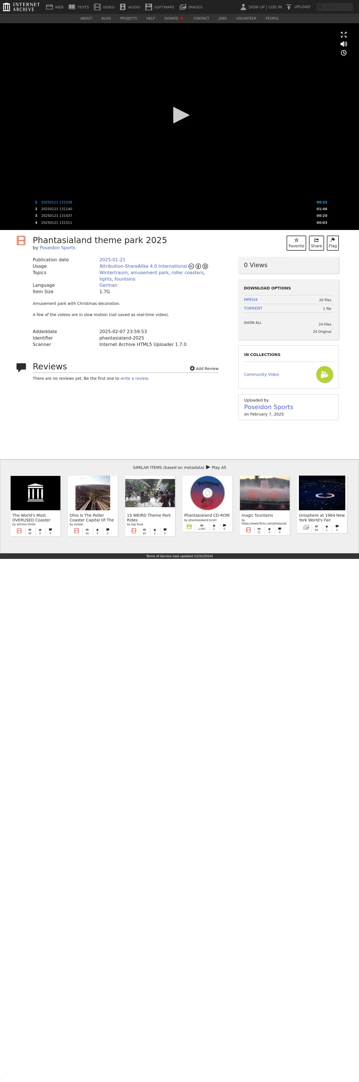Click the write a review link
Screen dimensions: 359x1082
(134, 378)
